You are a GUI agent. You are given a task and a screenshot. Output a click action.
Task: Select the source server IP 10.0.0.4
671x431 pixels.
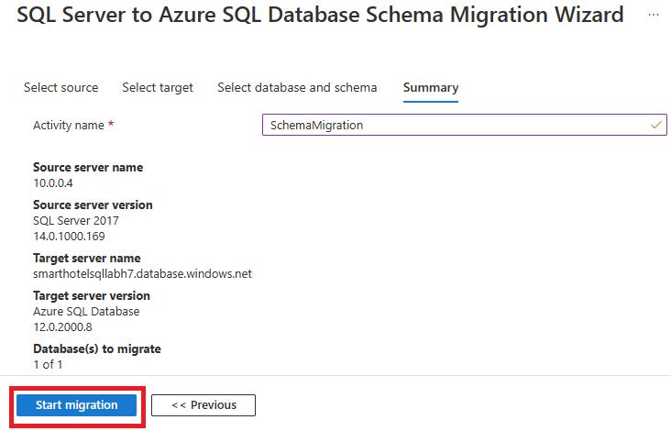pyautogui.click(x=53, y=183)
